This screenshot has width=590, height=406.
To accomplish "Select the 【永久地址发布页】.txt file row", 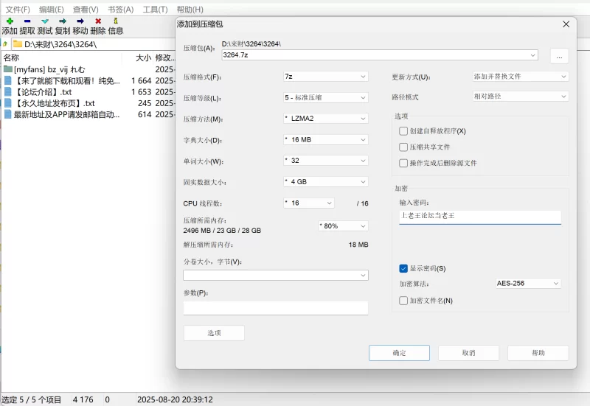I will 88,103.
